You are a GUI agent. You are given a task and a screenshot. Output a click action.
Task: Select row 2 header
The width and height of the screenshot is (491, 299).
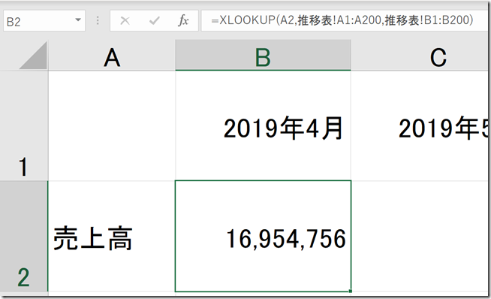(x=24, y=237)
